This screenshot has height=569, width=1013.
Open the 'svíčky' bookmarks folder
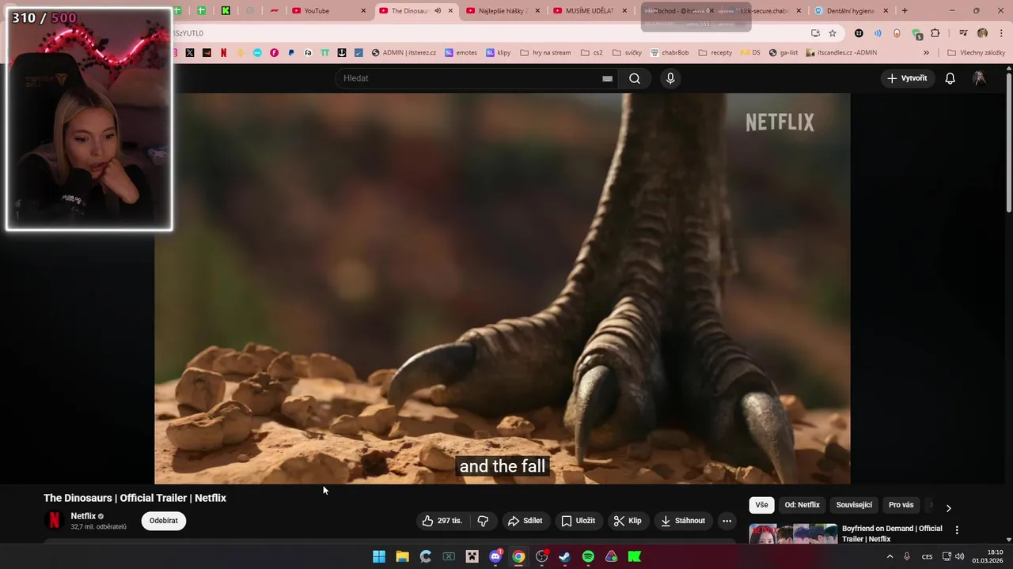pyautogui.click(x=627, y=53)
